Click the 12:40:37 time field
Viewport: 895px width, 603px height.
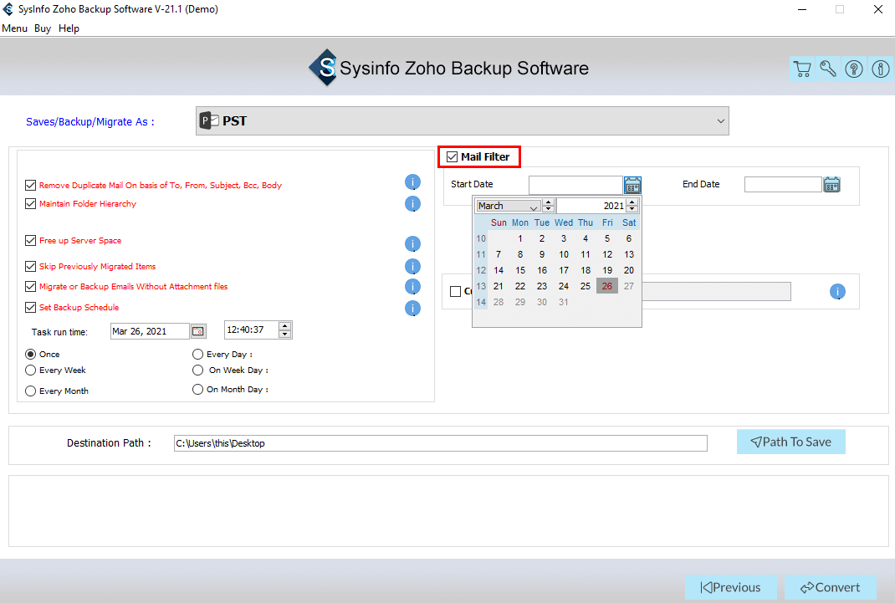click(251, 330)
